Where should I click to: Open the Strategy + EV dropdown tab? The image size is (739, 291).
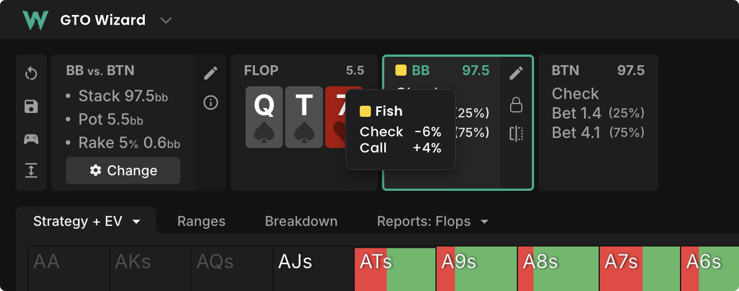tap(86, 221)
